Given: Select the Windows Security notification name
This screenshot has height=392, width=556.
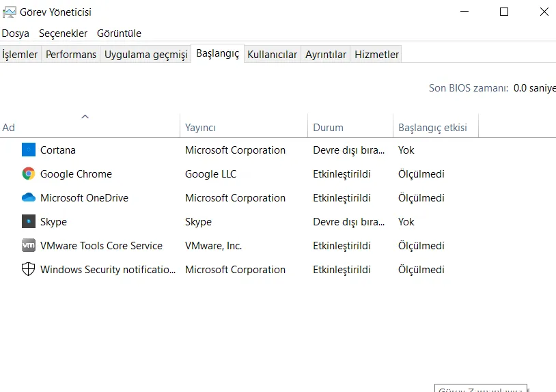Looking at the screenshot, I should pos(108,270).
